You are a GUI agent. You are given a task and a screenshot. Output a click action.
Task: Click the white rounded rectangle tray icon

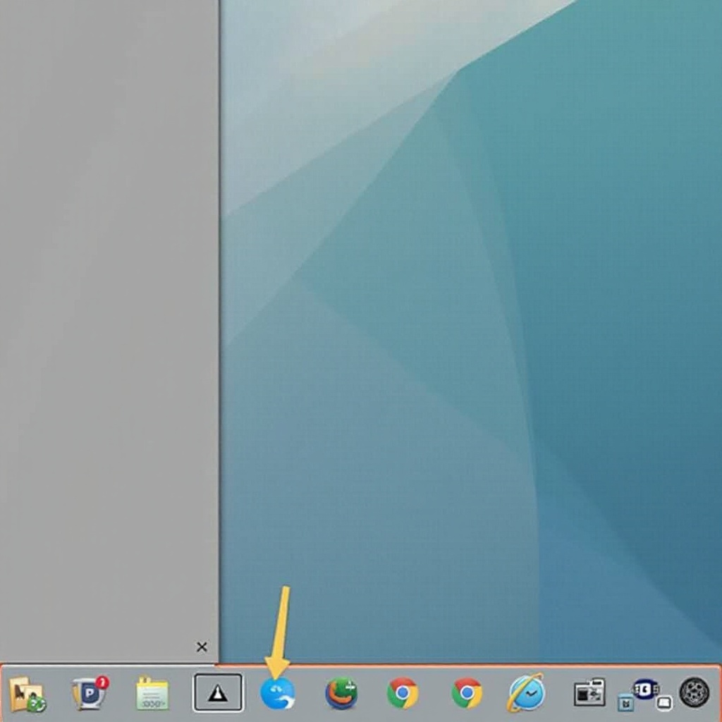tap(664, 703)
